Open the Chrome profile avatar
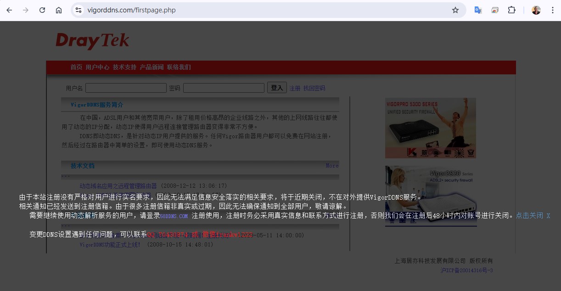Screen dimensions: 561x291 pos(536,10)
